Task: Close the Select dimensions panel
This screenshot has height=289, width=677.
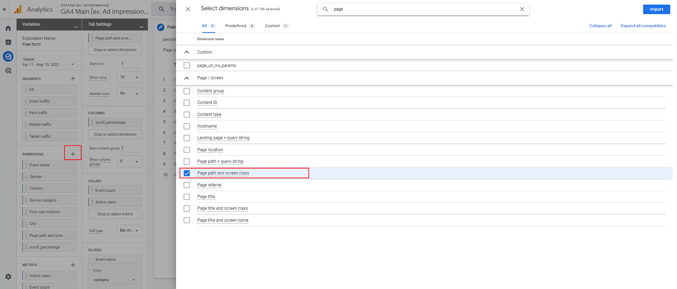Action: (188, 9)
